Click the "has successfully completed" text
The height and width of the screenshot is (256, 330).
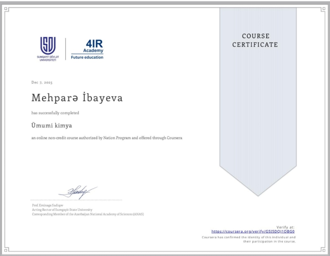tap(55, 113)
